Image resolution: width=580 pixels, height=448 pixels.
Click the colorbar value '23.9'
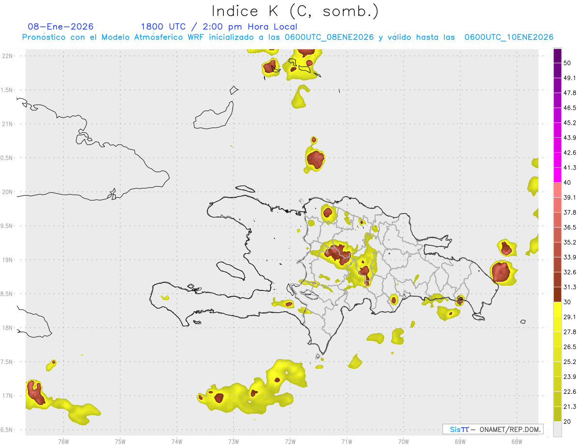570,377
